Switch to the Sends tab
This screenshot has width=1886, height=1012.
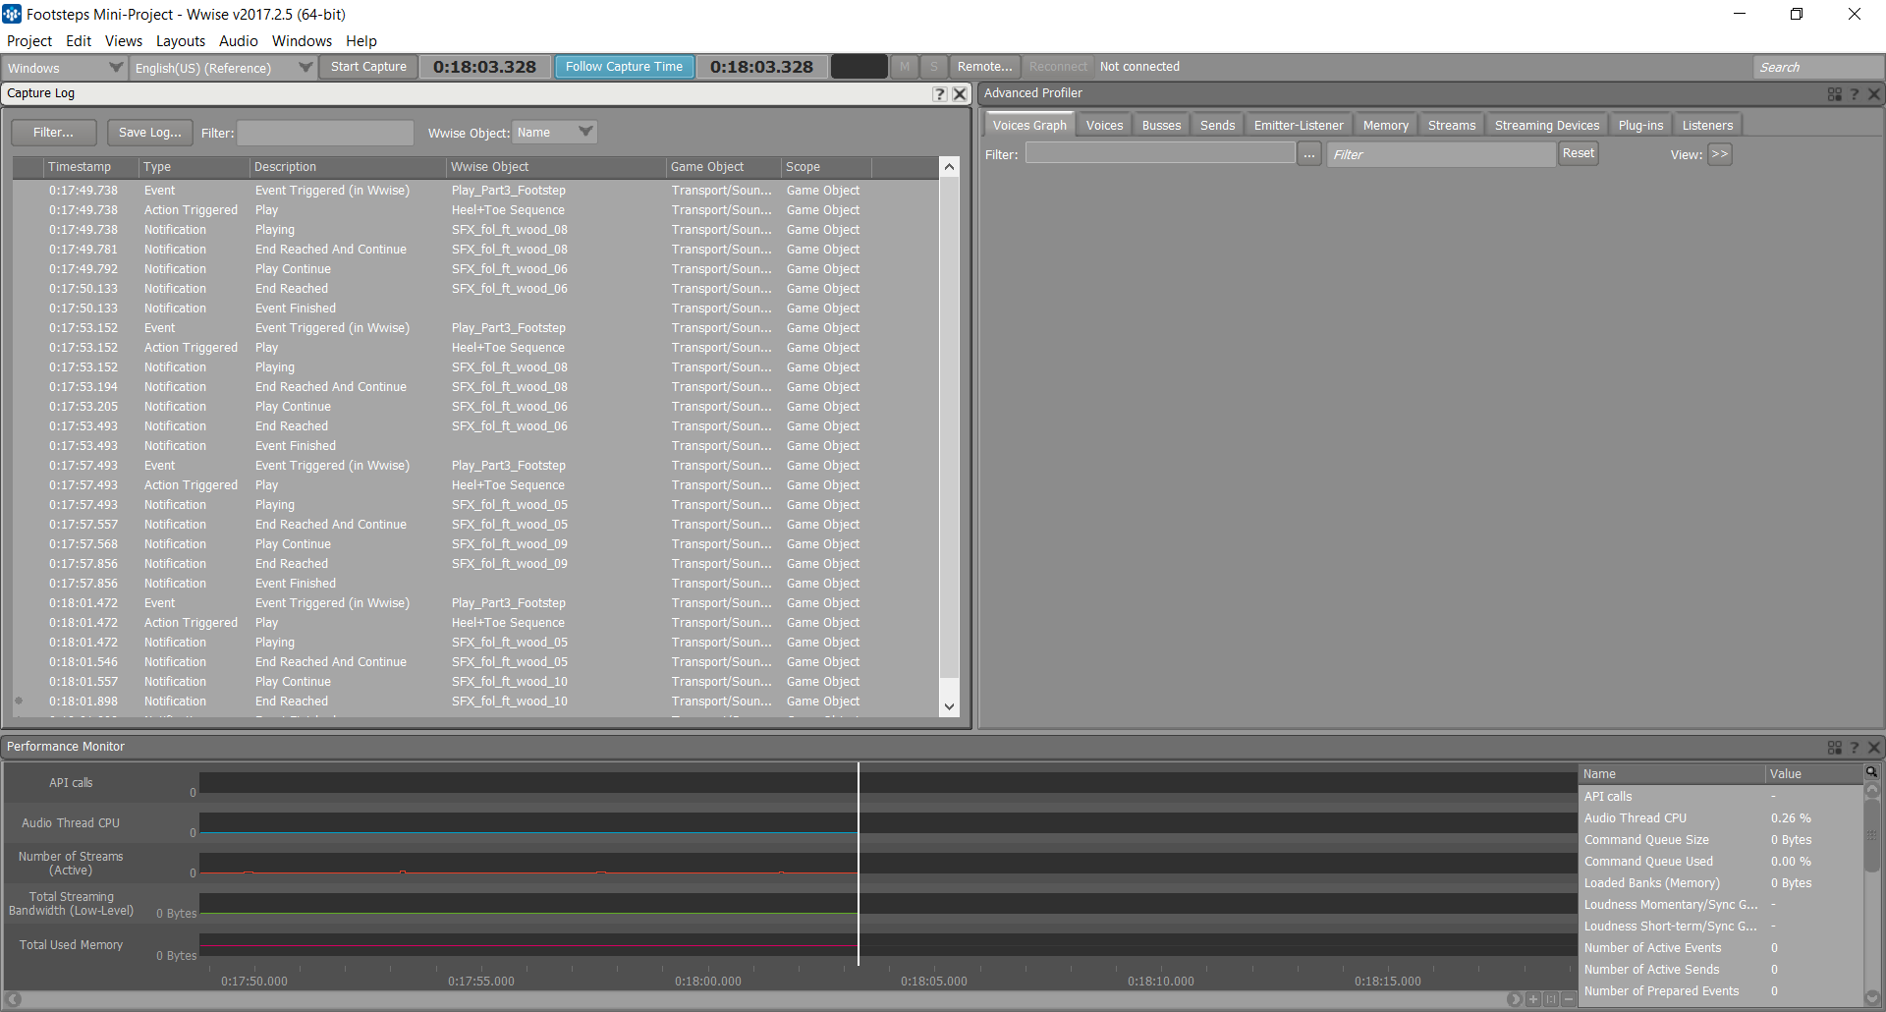click(1217, 125)
